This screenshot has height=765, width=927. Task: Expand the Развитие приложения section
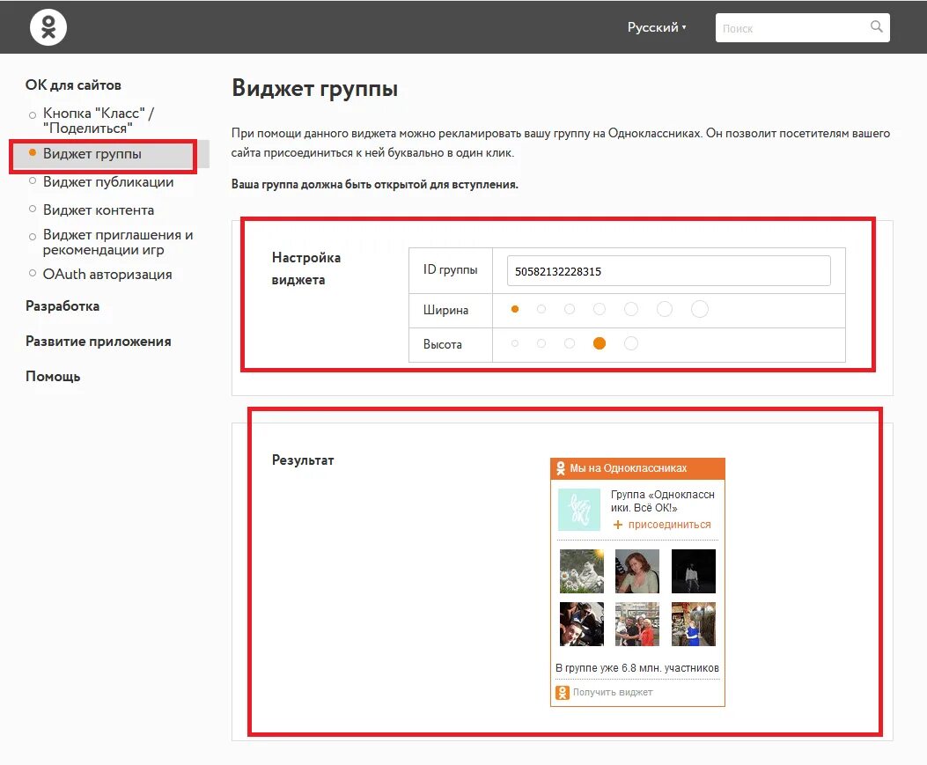click(x=98, y=342)
